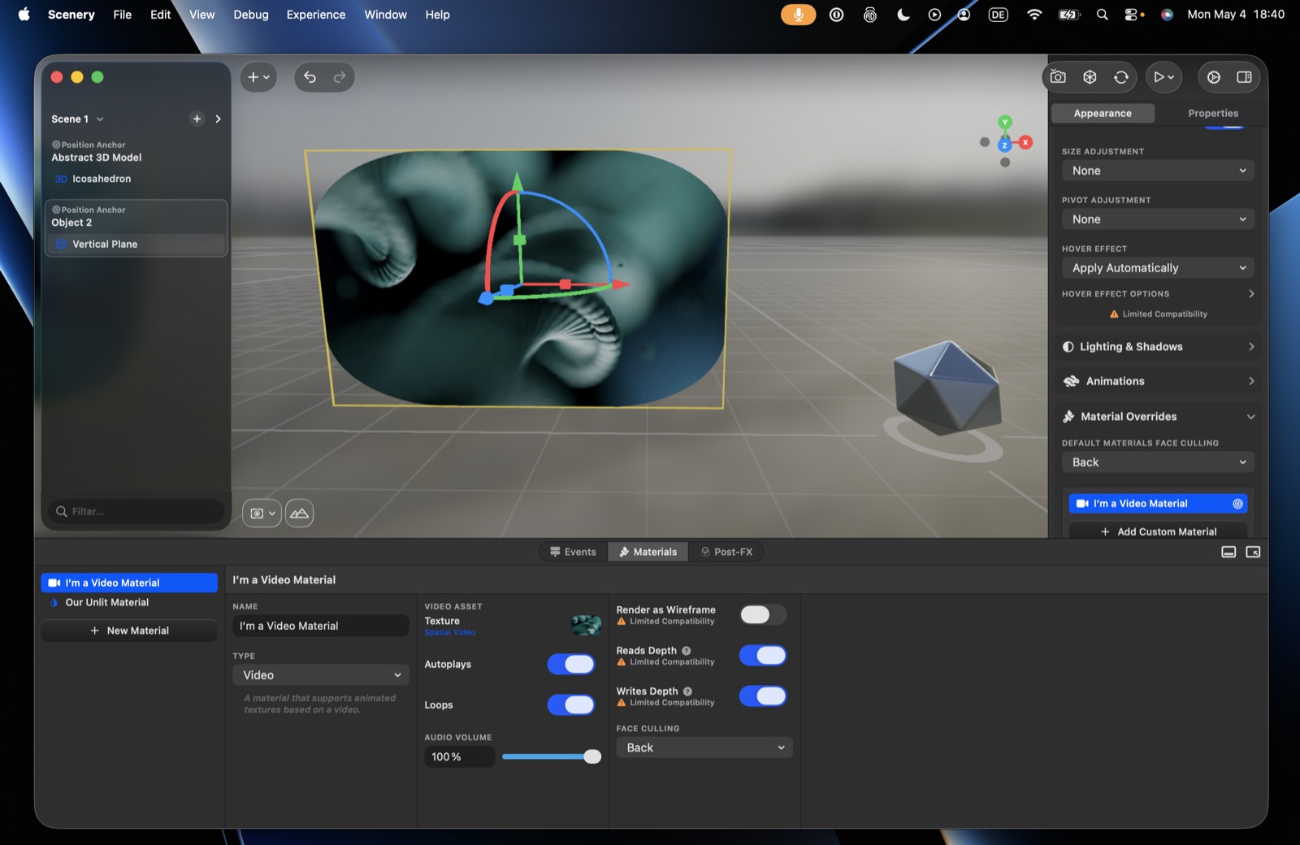Open Default Materials Face Culling dropdown
1300x845 pixels.
(1158, 462)
